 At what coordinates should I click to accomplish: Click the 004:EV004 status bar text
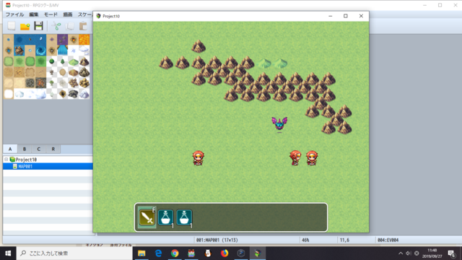click(388, 240)
